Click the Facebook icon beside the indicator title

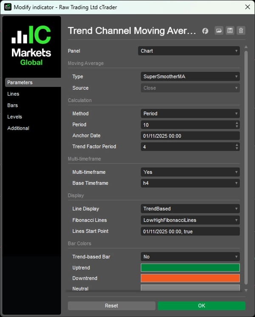point(205,31)
